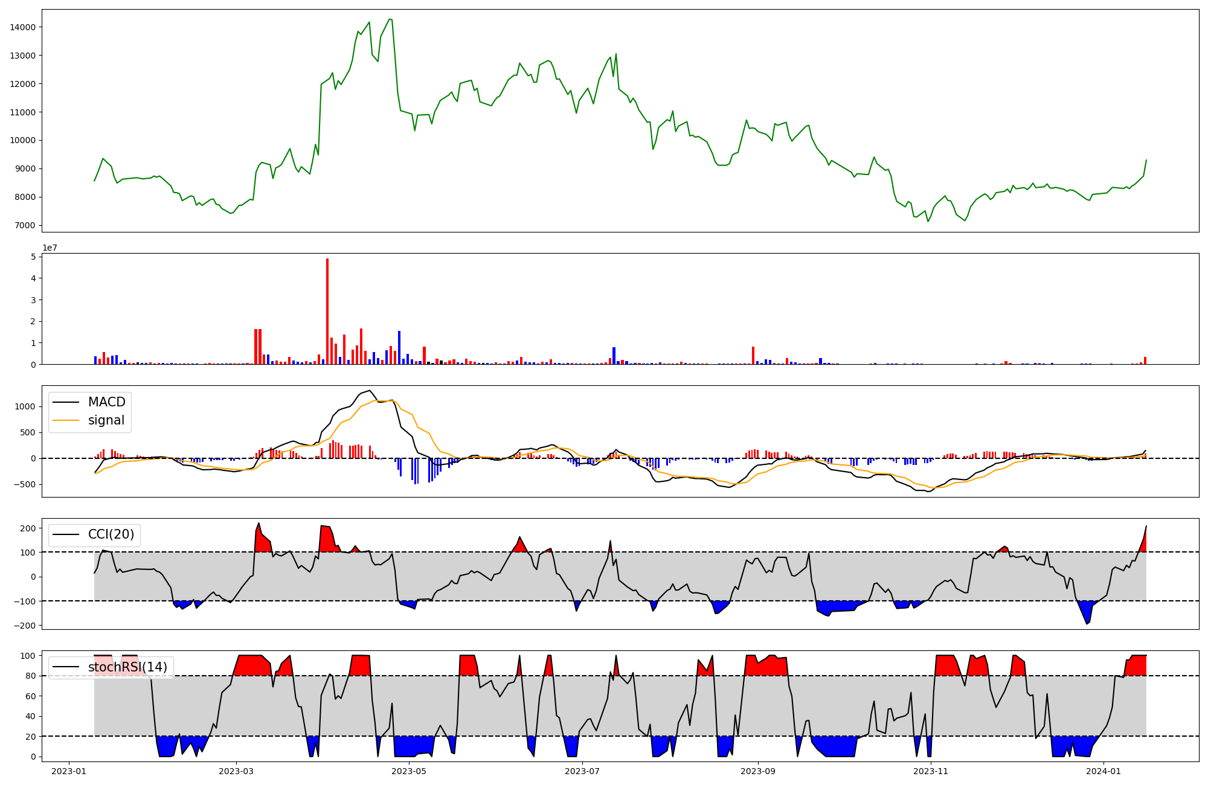Click the 2024-01 x-axis date label
1208x785 pixels.
click(1104, 771)
